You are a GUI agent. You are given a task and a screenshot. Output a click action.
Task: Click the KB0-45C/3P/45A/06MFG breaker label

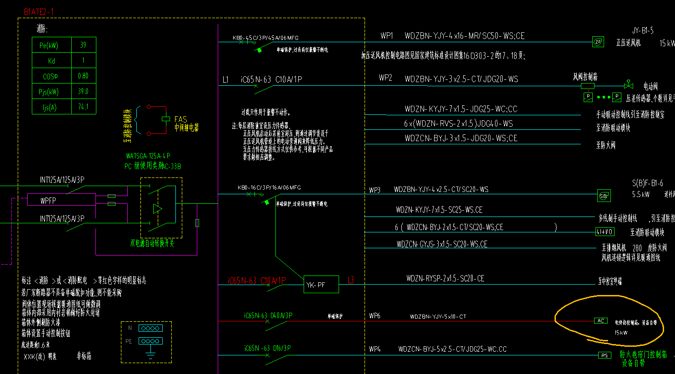tap(265, 38)
